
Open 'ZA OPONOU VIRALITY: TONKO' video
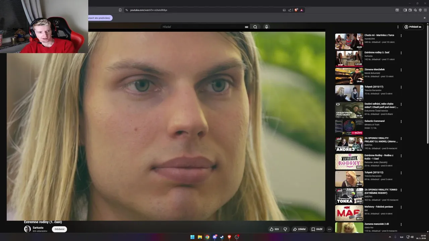[349, 196]
